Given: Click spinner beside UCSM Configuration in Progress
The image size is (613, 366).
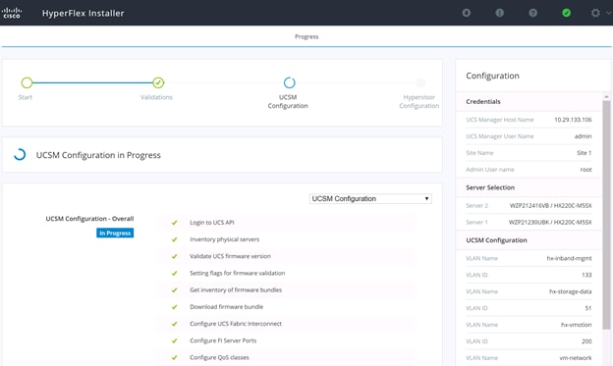Looking at the screenshot, I should pos(20,155).
